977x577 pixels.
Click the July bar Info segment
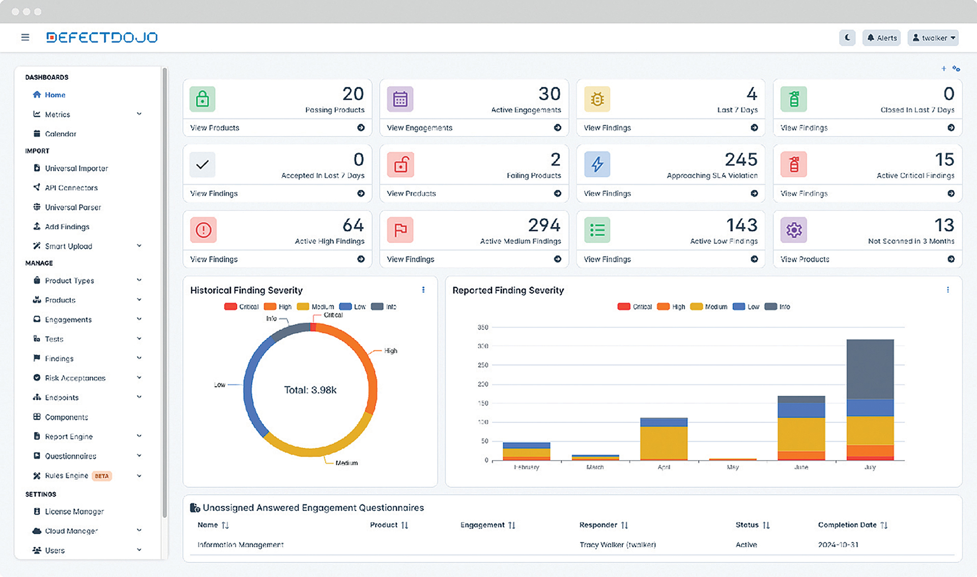[870, 369]
